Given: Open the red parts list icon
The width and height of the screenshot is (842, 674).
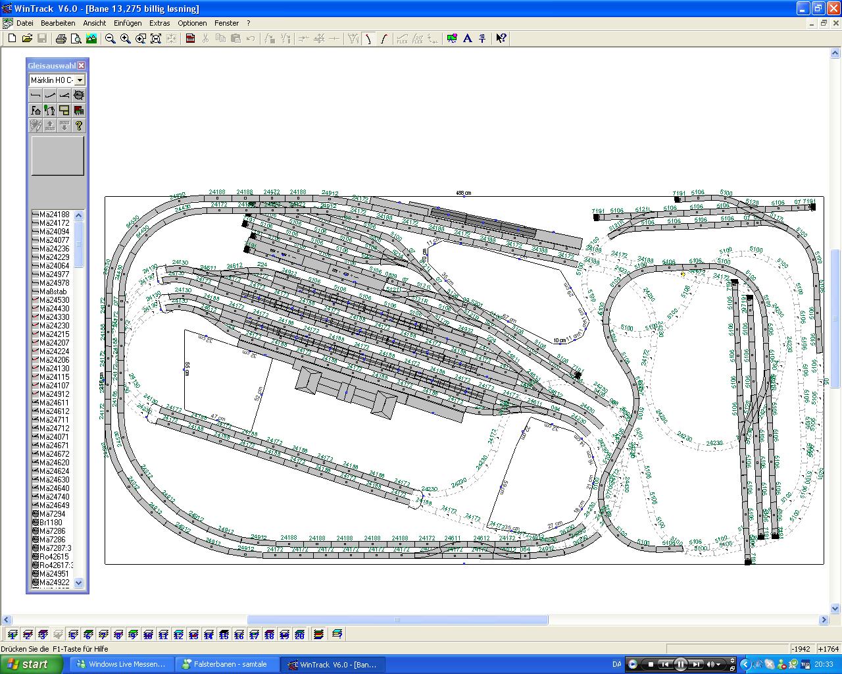Looking at the screenshot, I should pos(190,39).
